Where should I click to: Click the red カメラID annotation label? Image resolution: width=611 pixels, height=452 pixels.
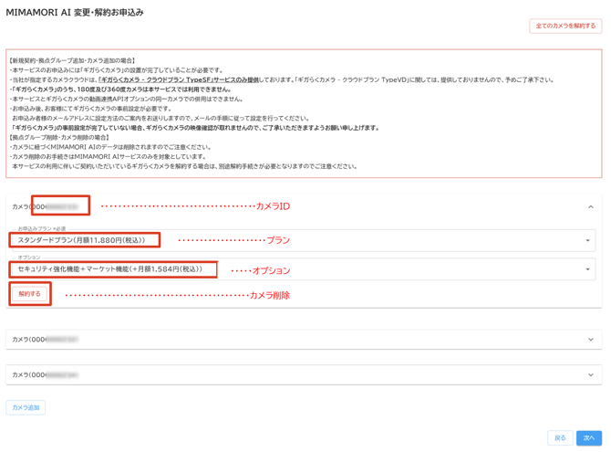pos(272,207)
